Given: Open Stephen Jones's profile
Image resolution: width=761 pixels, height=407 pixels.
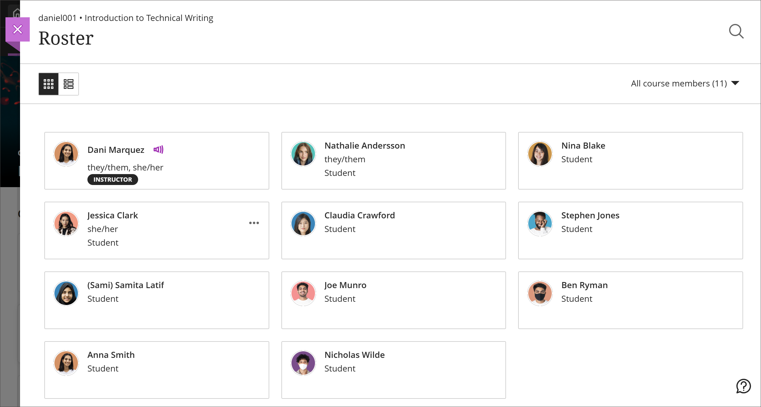Looking at the screenshot, I should tap(590, 215).
